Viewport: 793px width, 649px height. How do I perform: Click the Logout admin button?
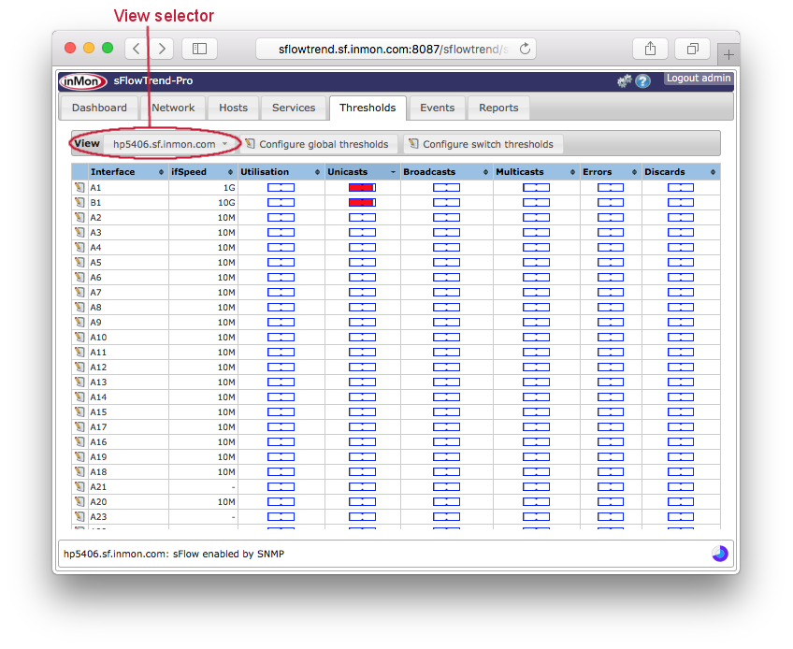pyautogui.click(x=698, y=79)
